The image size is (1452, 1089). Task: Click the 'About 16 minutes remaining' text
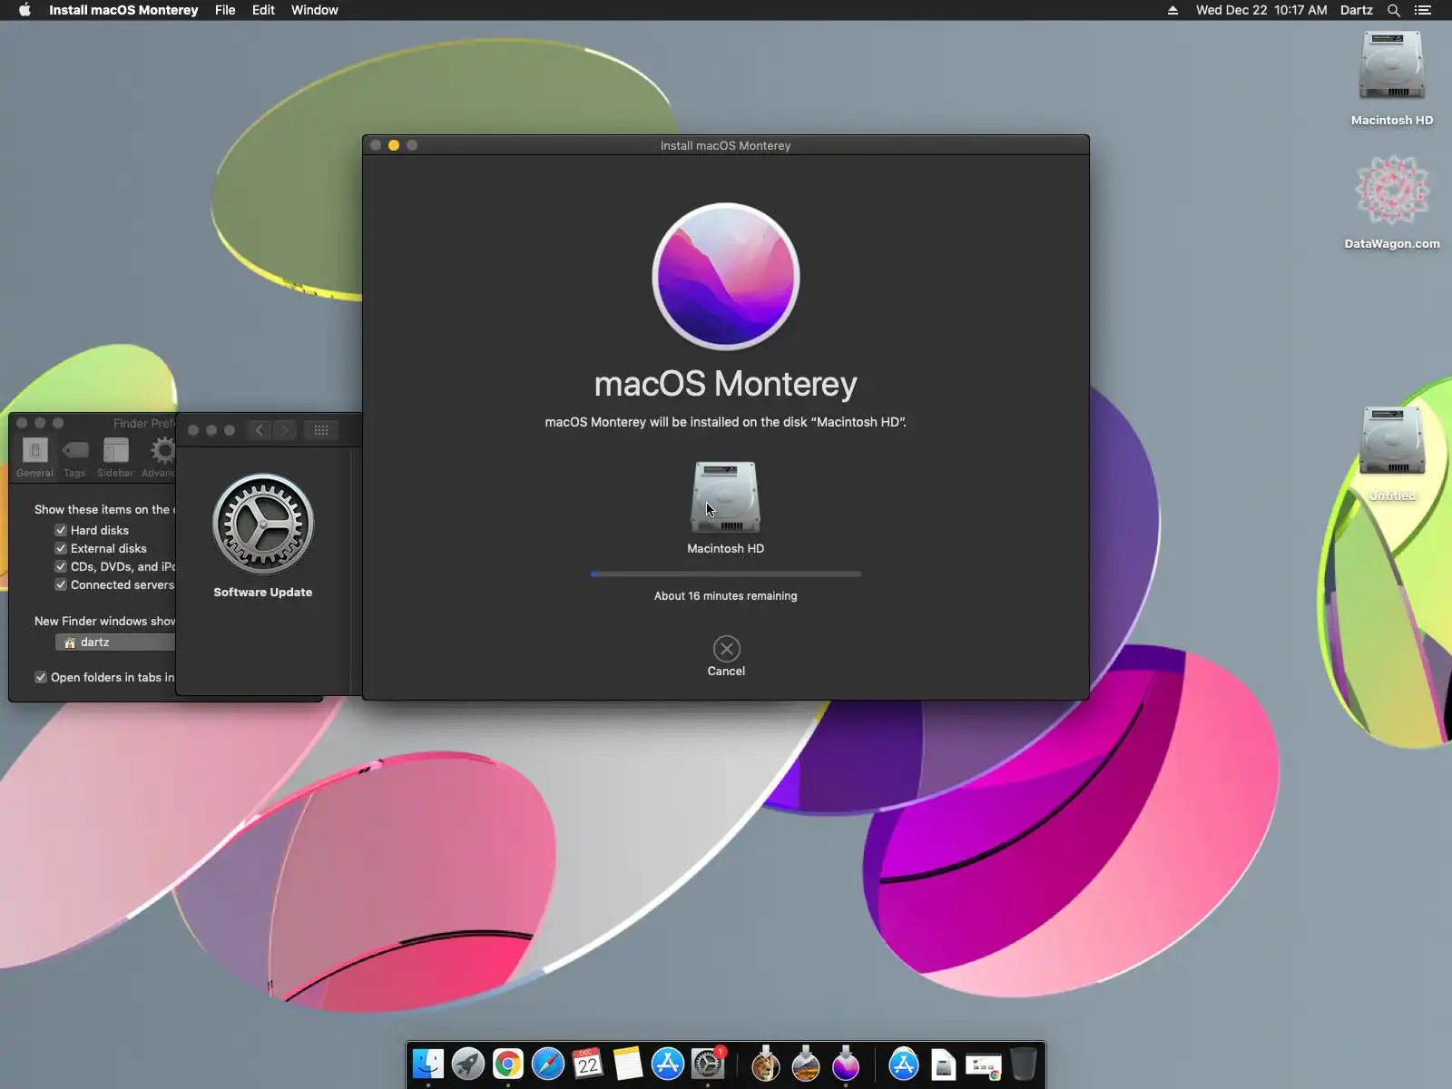[726, 596]
